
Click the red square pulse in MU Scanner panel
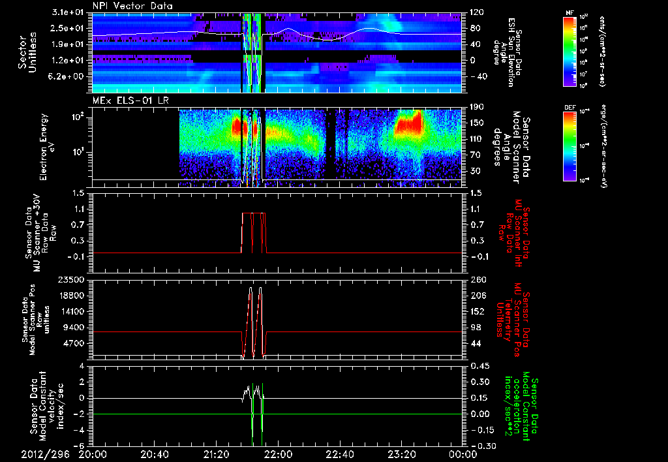click(254, 233)
